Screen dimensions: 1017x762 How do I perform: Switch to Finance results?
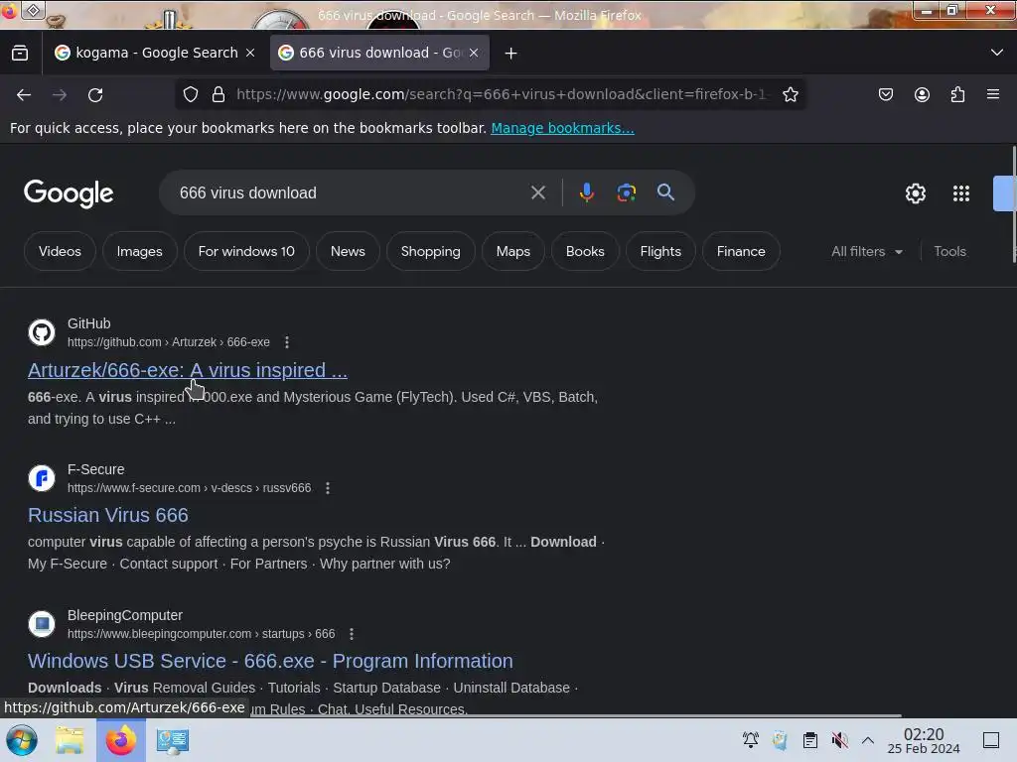tap(741, 251)
